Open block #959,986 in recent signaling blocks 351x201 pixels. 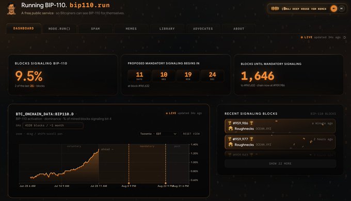tap(280, 126)
